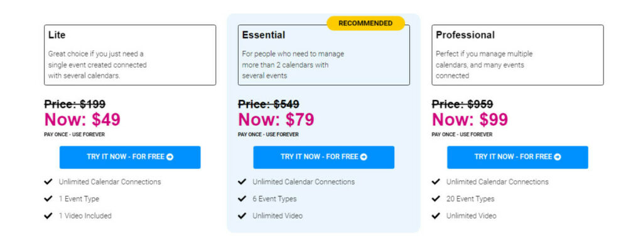
Task: Click checkmark next to 1 Event Type
Action: 48,199
